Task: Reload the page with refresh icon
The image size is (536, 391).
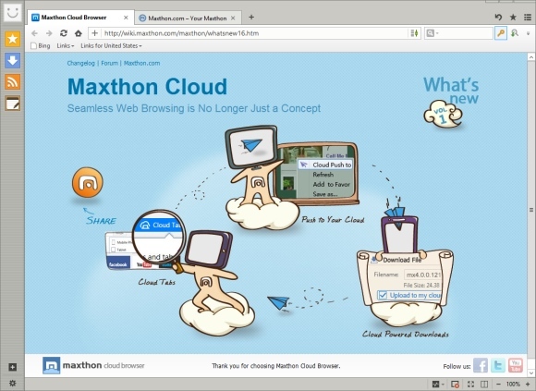Action: [x=63, y=33]
